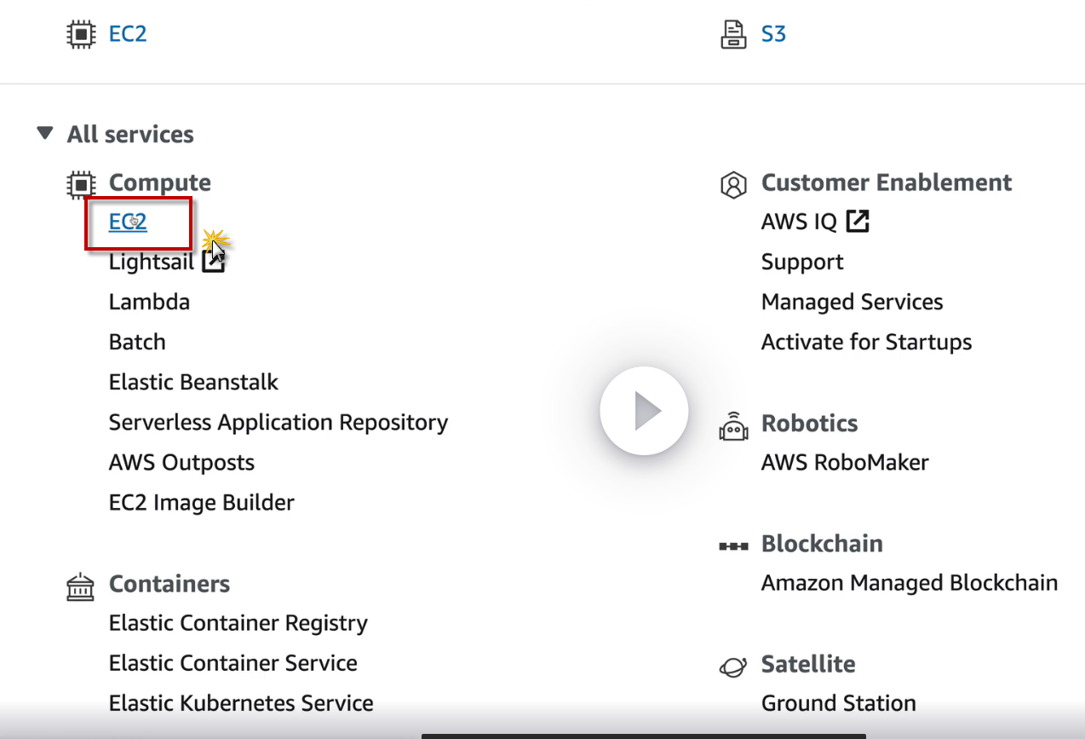Viewport: 1085px width, 739px height.
Task: Click the Containers category icon
Action: coord(80,586)
